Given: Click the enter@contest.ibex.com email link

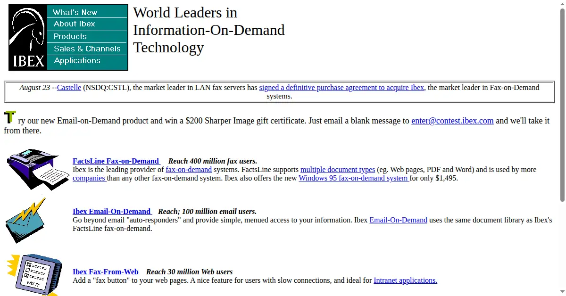Looking at the screenshot, I should coord(452,121).
